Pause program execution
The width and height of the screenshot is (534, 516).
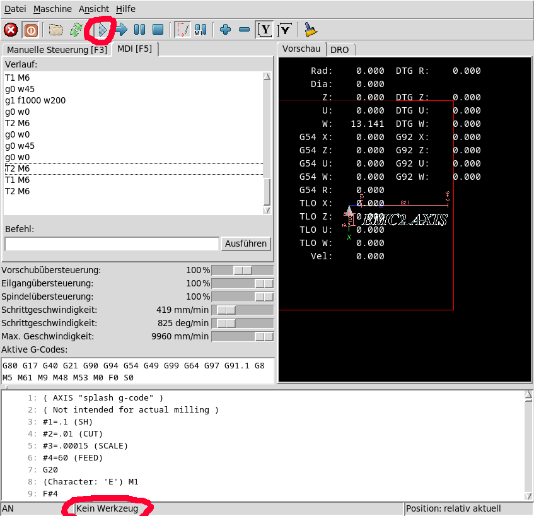point(139,30)
